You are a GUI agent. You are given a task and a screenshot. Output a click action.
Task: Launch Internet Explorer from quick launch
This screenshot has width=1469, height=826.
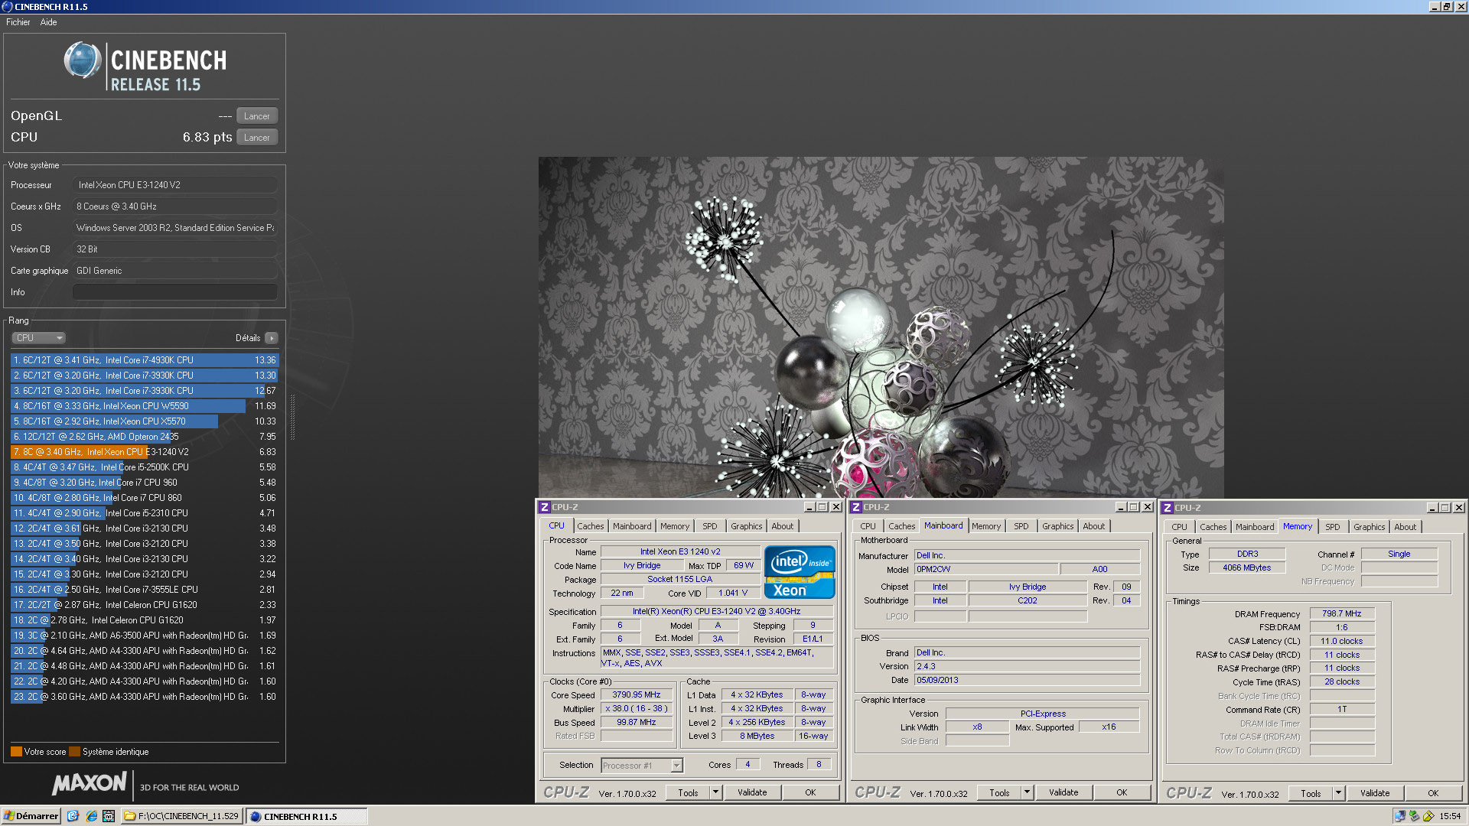(91, 816)
